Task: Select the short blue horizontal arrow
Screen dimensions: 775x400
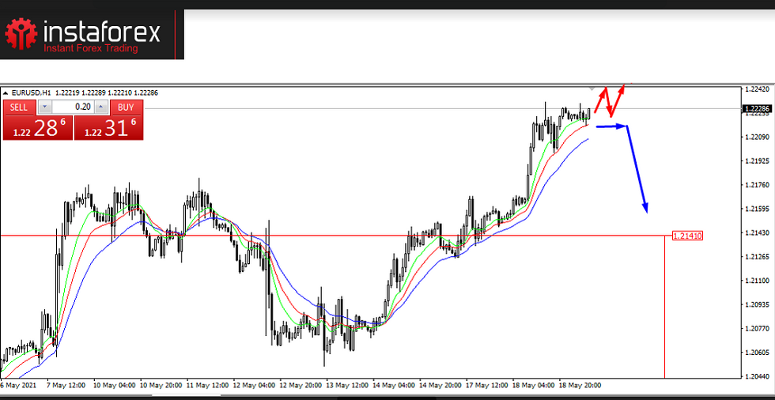Action: (612, 126)
